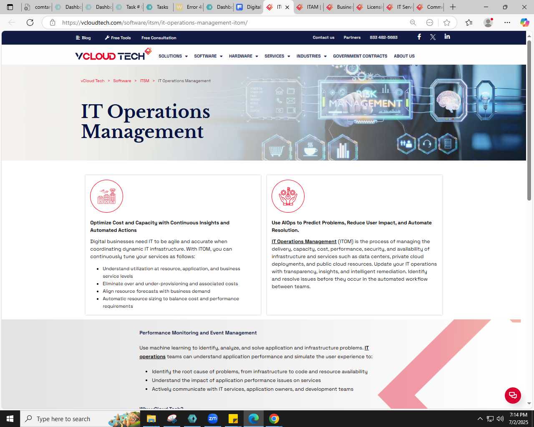Close the current ITOM tab
Viewport: 534px width, 427px height.
tap(287, 7)
